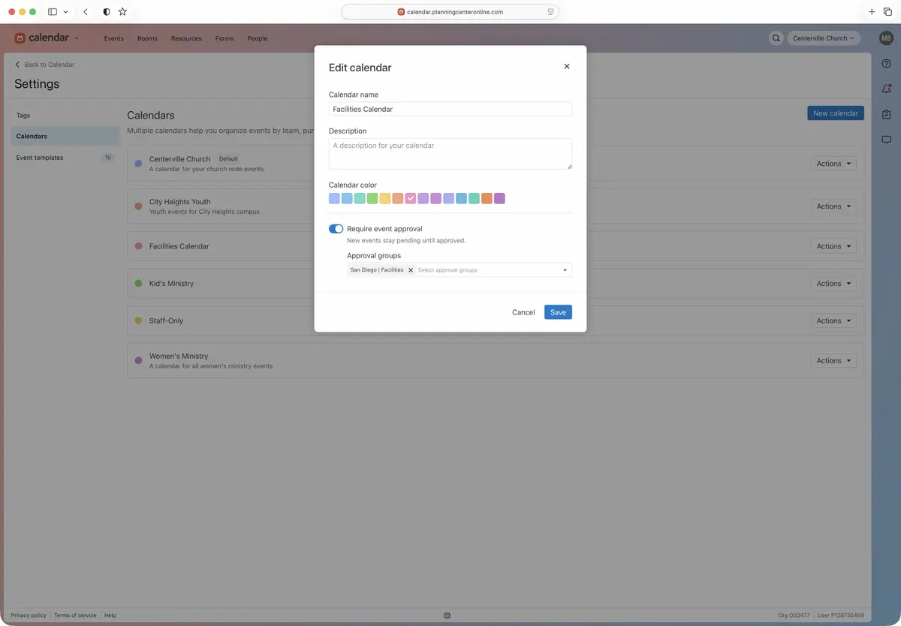Click the New calendar button

click(x=836, y=113)
